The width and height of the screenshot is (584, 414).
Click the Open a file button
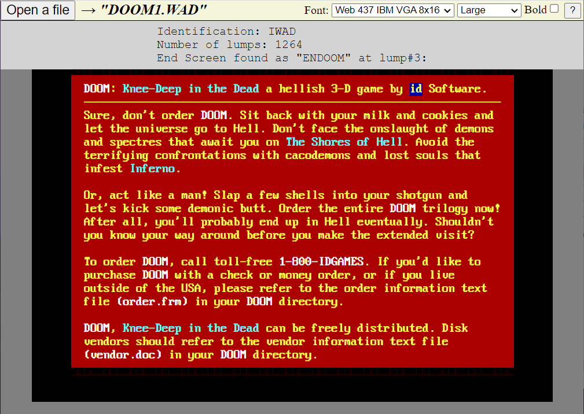[x=38, y=10]
